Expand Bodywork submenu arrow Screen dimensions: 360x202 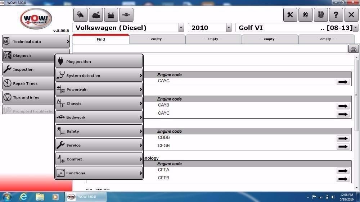[x=140, y=118]
